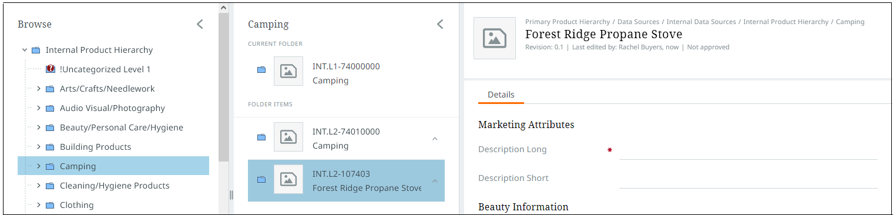Click the Forest Ridge Propane Stove header image placeholder
Viewport: 893px width, 215px height.
pyautogui.click(x=495, y=38)
